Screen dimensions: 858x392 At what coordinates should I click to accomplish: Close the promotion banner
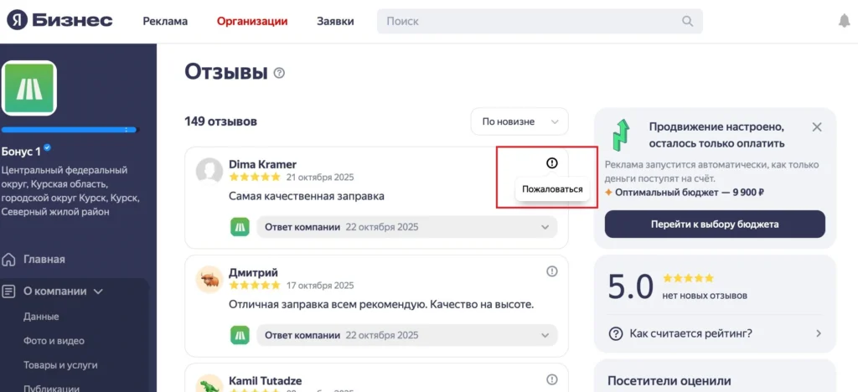click(x=817, y=127)
